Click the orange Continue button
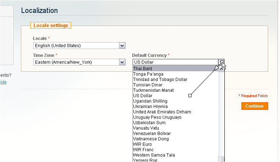 click(254, 106)
